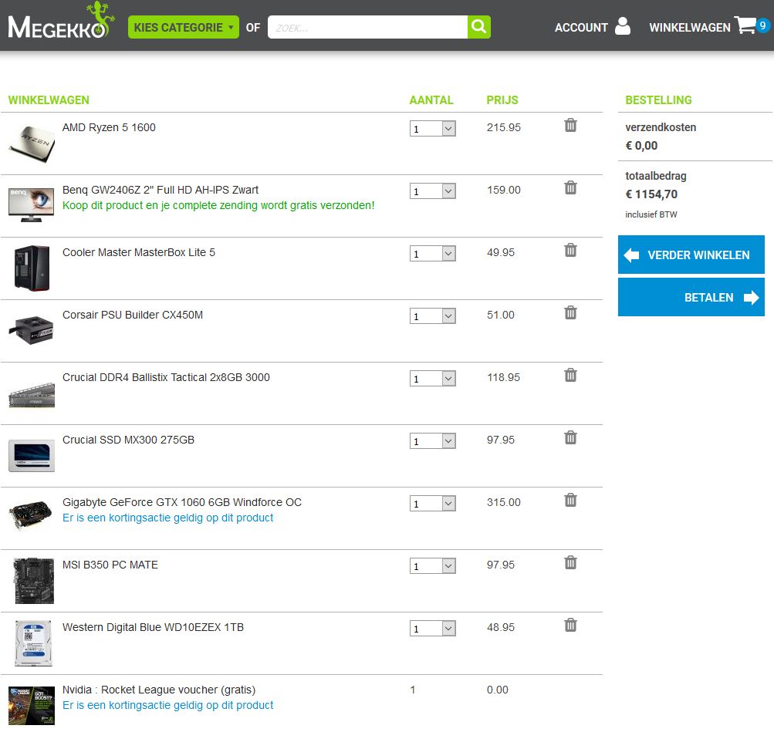Change quantity of Crucial SSD MX300

[432, 441]
